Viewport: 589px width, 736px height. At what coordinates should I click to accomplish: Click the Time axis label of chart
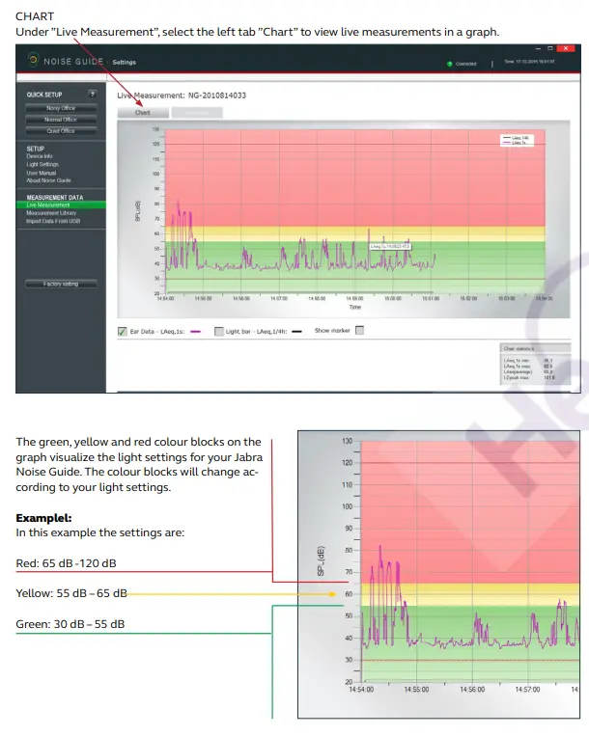tap(355, 307)
